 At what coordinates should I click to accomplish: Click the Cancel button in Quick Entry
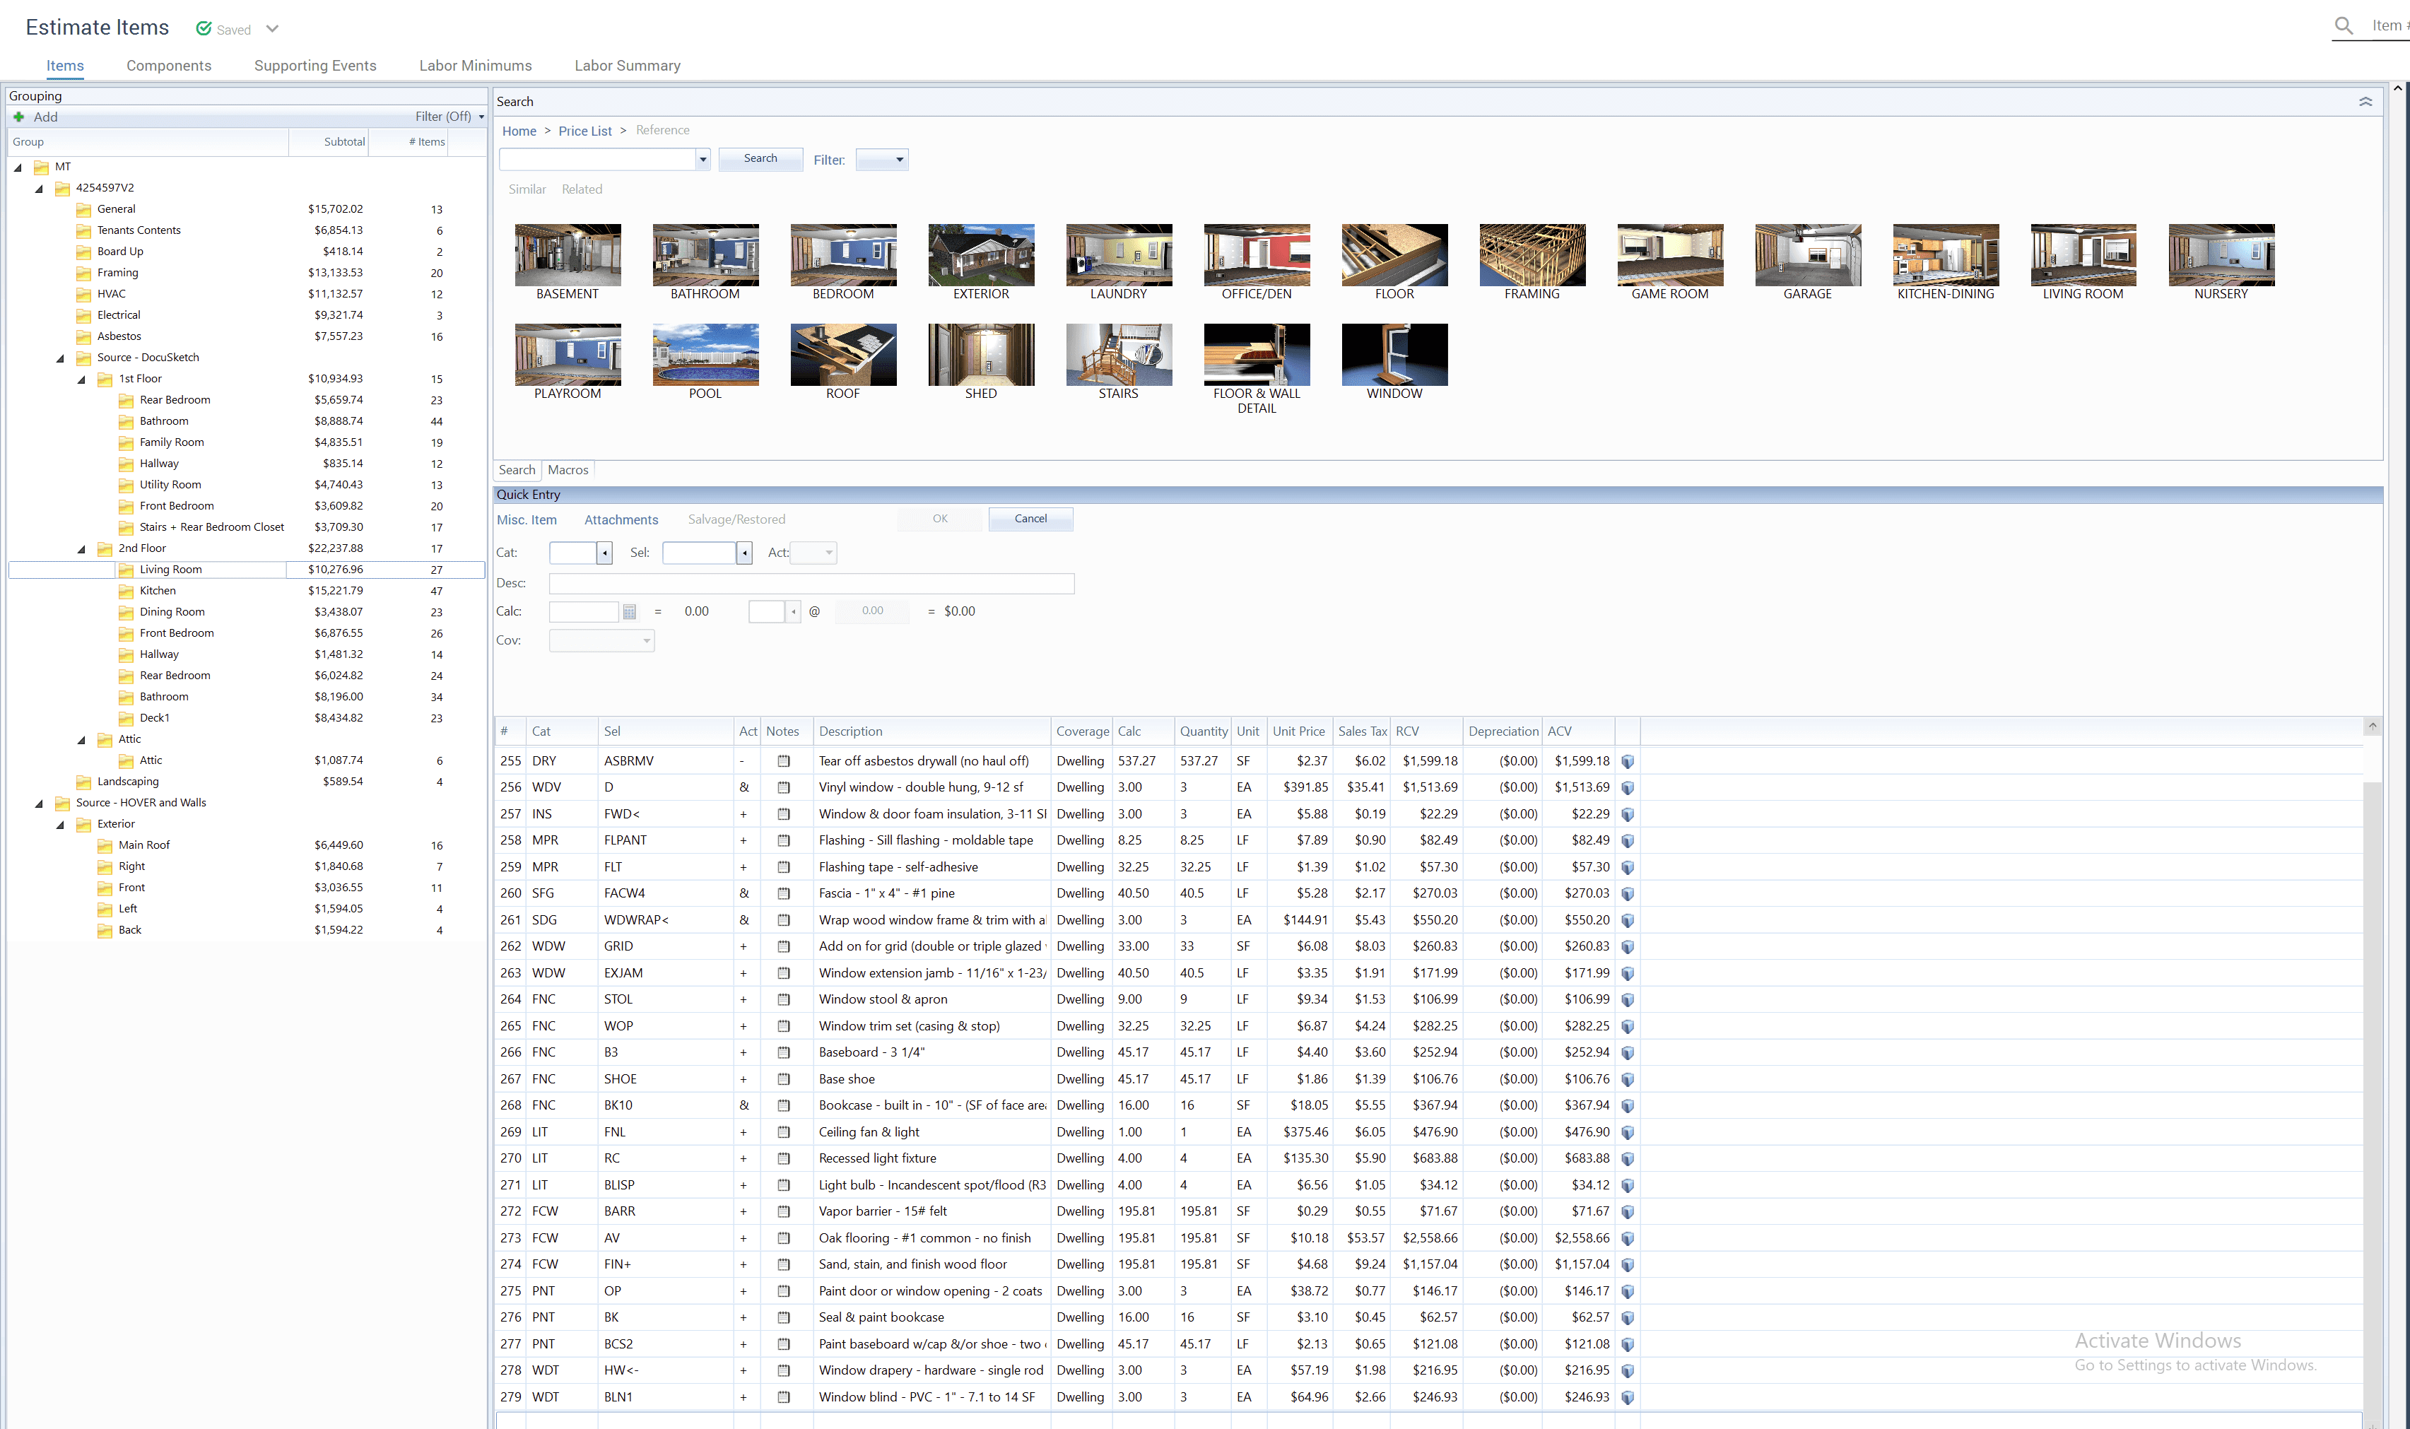(x=1030, y=519)
